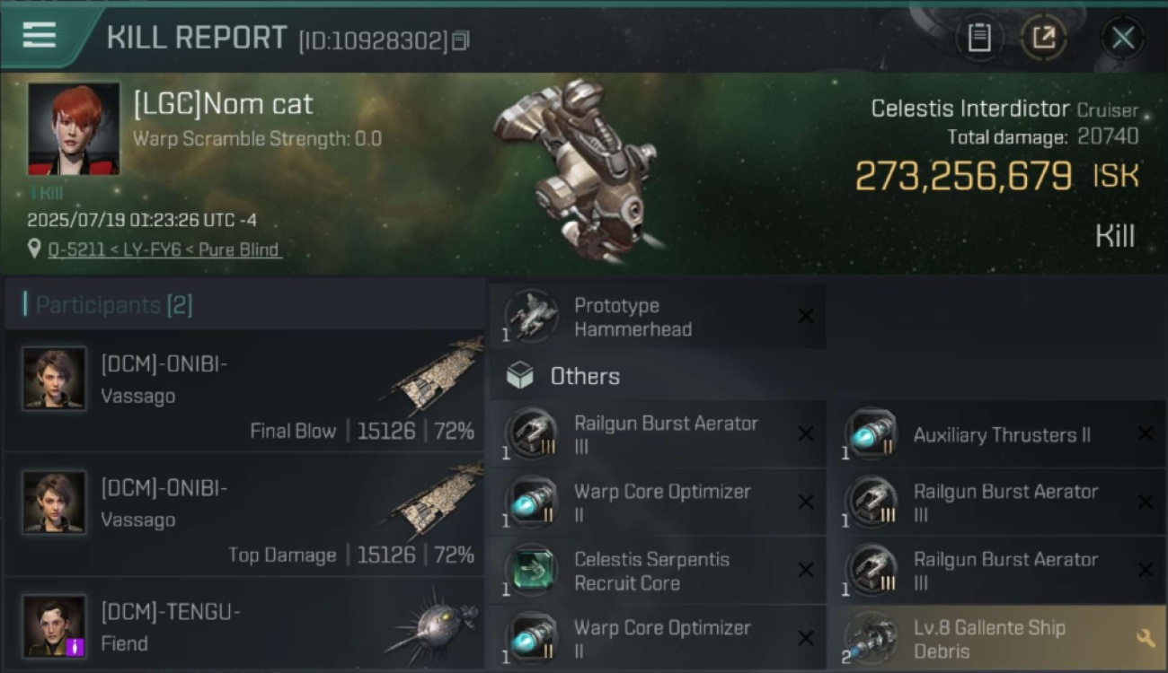The height and width of the screenshot is (673, 1168).
Task: Select the Auxiliary Thrusters II icon
Action: (x=871, y=434)
